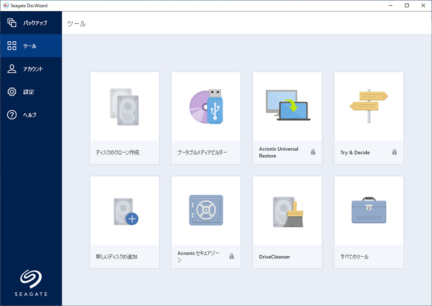Click the DriveCleanser brush icon

pos(288,211)
